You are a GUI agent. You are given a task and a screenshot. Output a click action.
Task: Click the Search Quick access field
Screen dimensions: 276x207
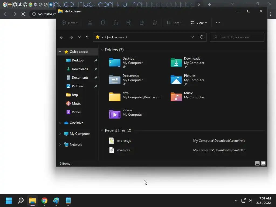pyautogui.click(x=237, y=37)
